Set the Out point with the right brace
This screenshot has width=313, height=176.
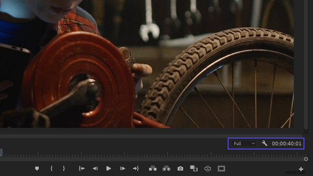pyautogui.click(x=64, y=169)
